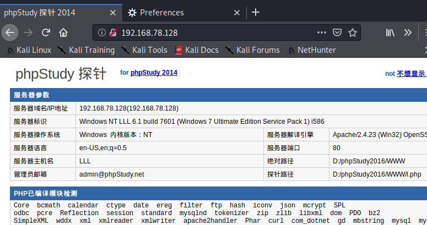Switch to the Preferences tab
Screen dimensions: 427x225
[185, 13]
